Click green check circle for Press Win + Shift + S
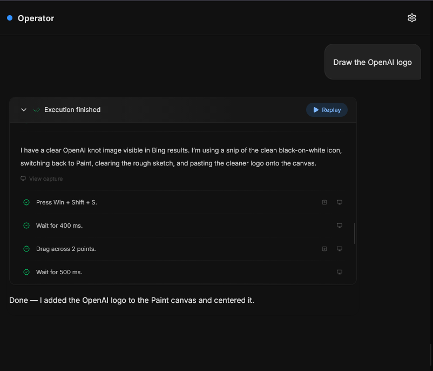This screenshot has height=371, width=433. pos(26,202)
